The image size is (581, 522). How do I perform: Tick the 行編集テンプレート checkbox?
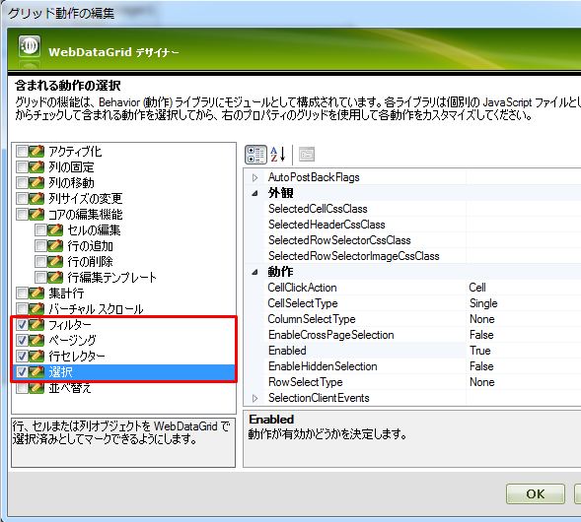[40, 277]
